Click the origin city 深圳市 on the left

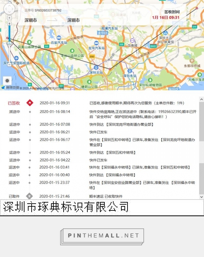pyautogui.click(x=31, y=20)
